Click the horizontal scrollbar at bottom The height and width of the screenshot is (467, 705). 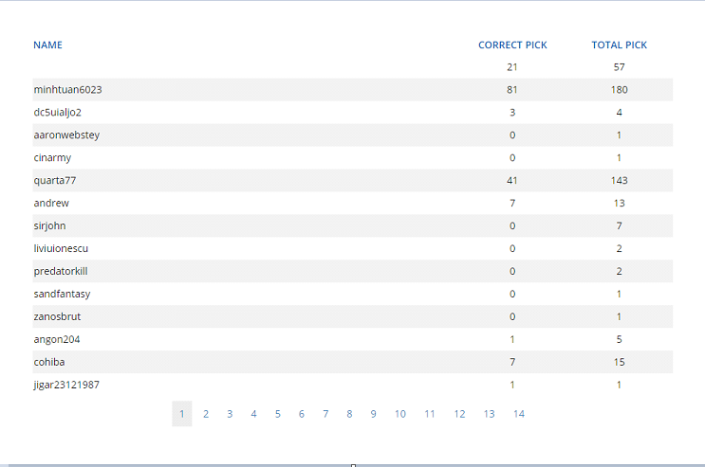pos(353,465)
